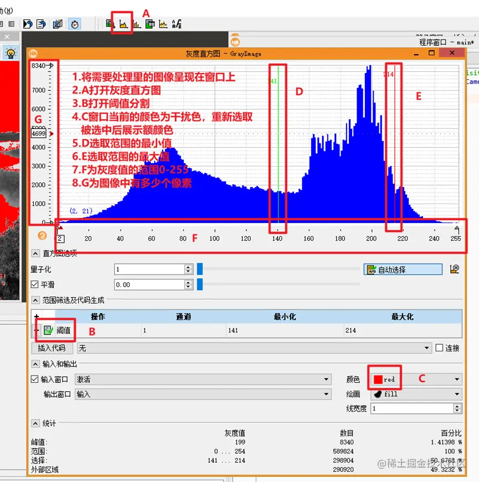Viewport: 479px width, 482px height.
Task: Click the 量子化 slider handle
Action: pyautogui.click(x=200, y=269)
